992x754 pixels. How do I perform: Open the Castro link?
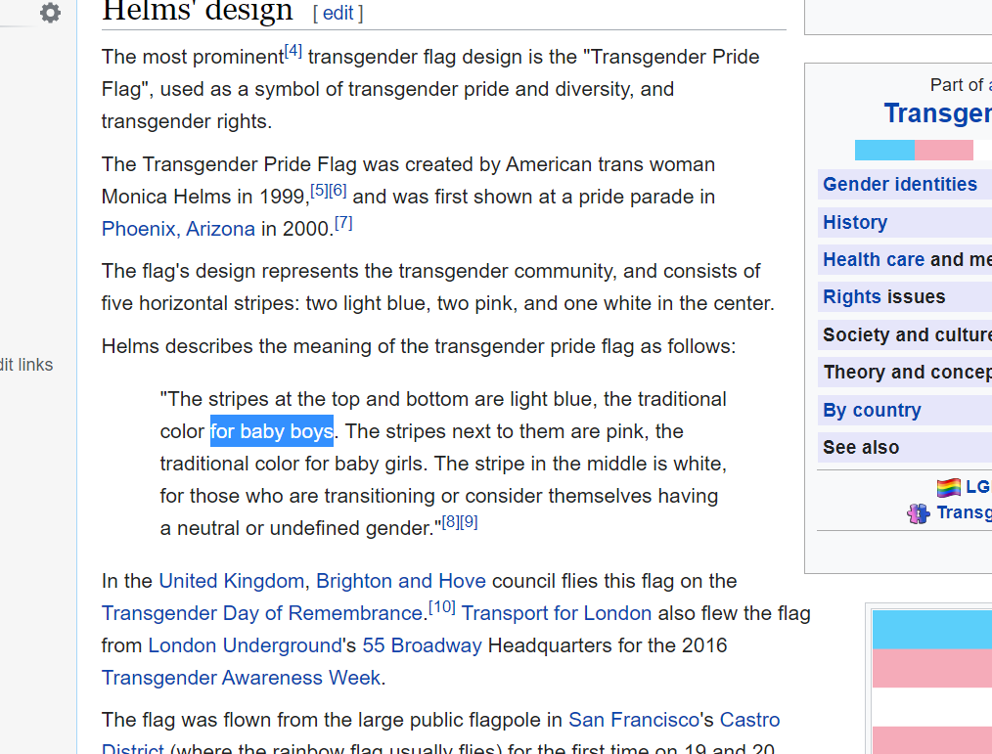749,719
